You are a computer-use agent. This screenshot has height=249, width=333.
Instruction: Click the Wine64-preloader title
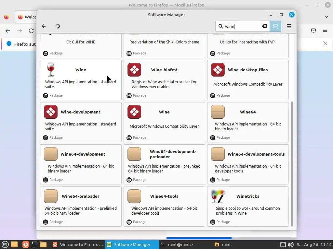pyautogui.click(x=81, y=196)
